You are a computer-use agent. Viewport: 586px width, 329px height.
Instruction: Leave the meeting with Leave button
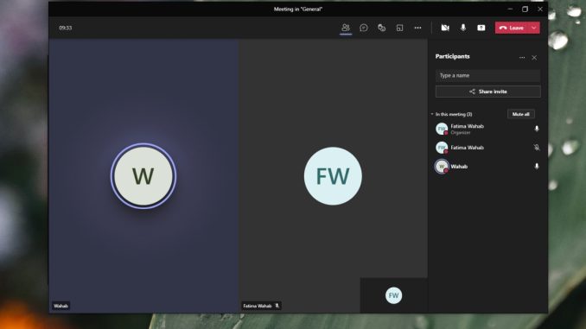[x=512, y=28]
